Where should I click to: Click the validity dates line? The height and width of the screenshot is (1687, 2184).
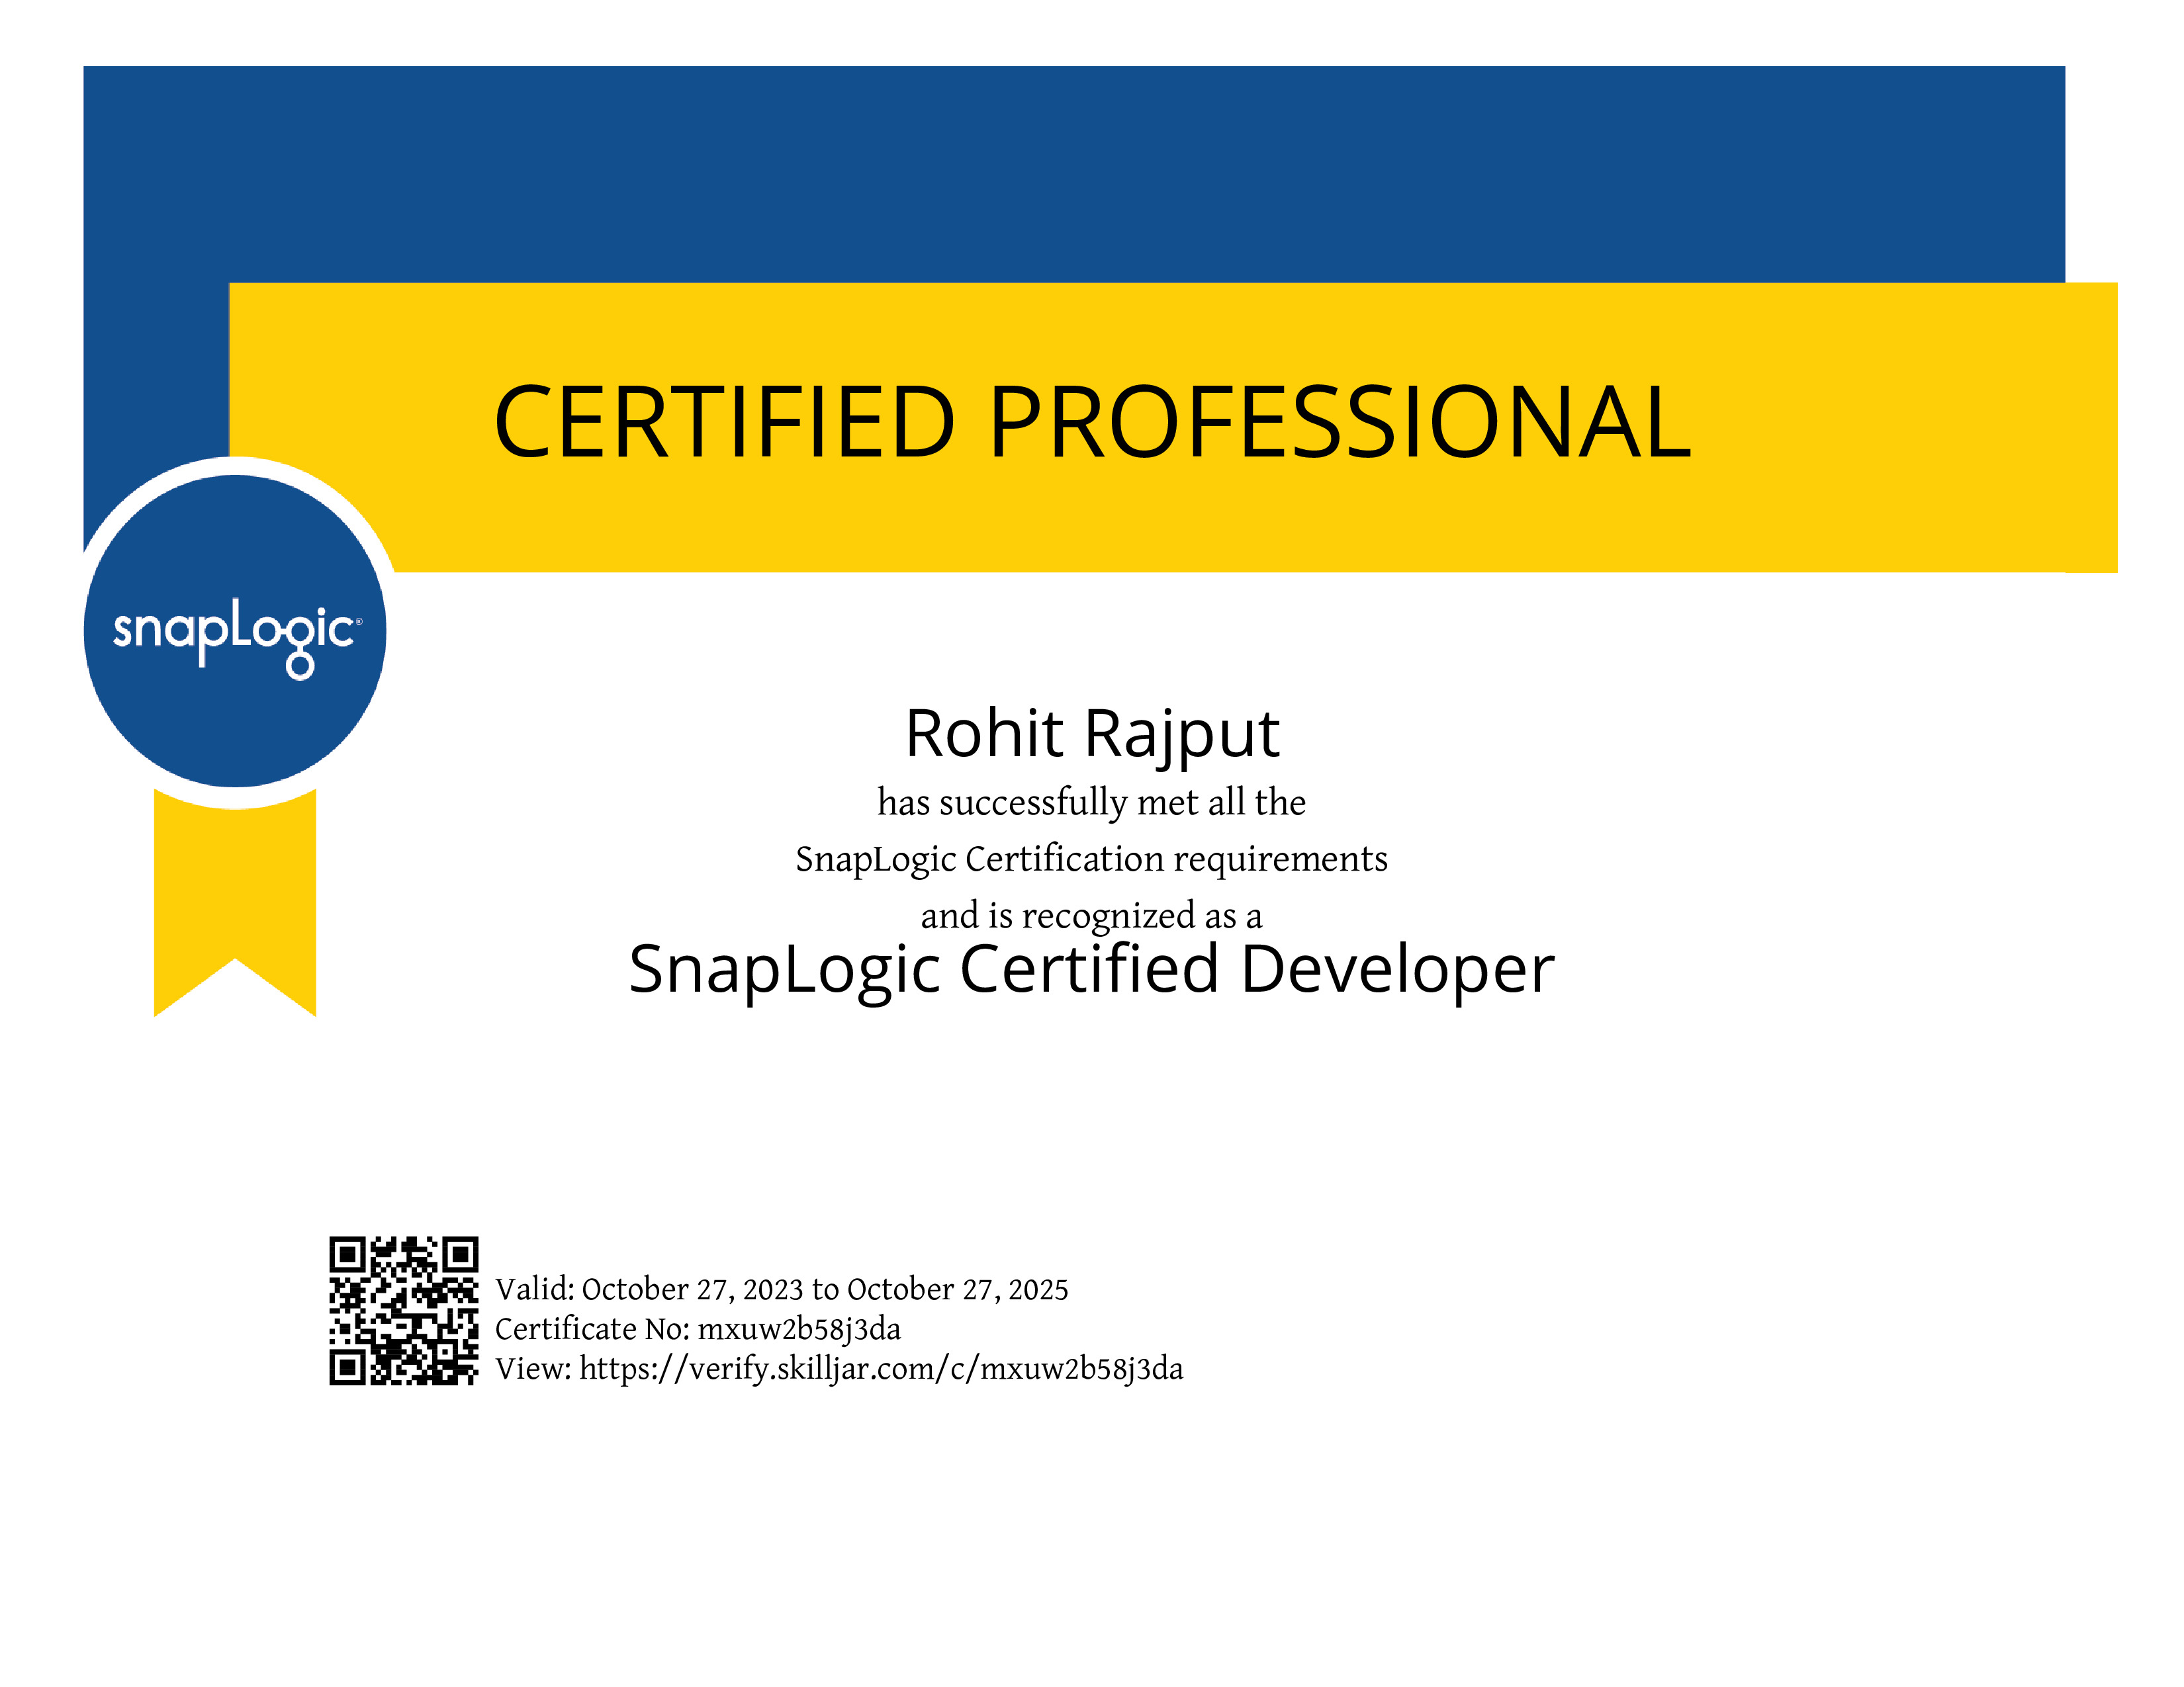point(782,1289)
